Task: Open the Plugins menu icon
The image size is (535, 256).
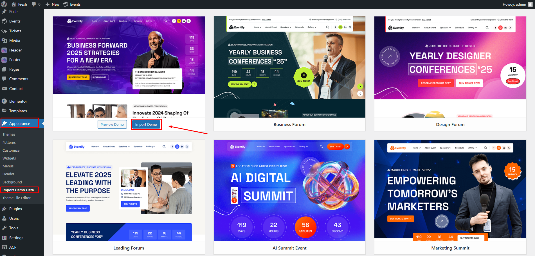Action: (4, 209)
